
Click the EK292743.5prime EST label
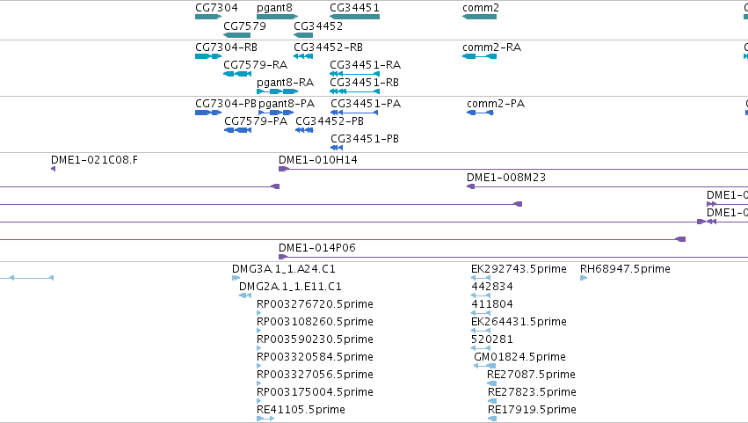(519, 269)
